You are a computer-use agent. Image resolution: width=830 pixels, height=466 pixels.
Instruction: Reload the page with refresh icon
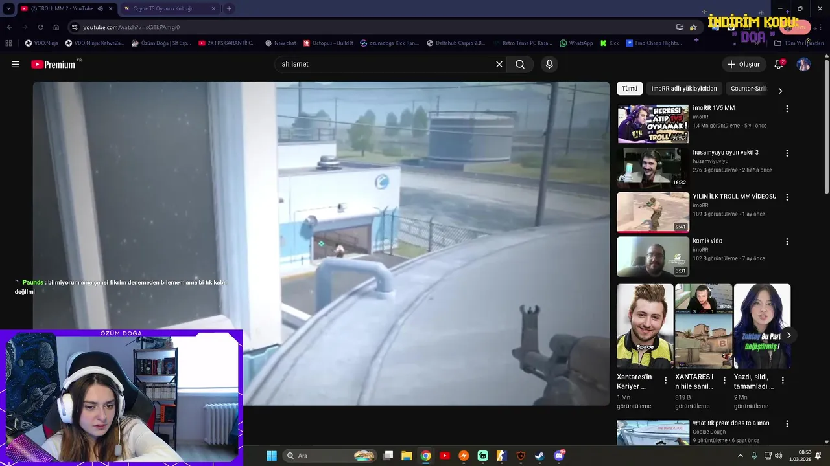pos(40,27)
